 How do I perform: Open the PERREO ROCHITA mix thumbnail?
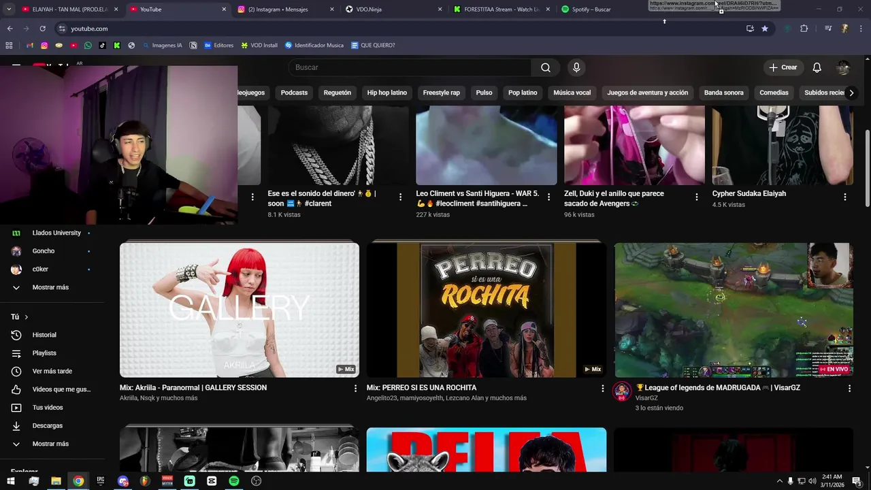tap(487, 310)
